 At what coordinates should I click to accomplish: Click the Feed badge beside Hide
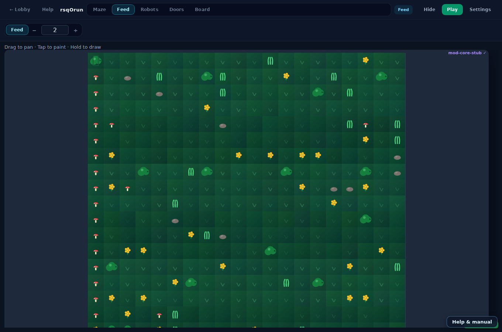pyautogui.click(x=403, y=10)
